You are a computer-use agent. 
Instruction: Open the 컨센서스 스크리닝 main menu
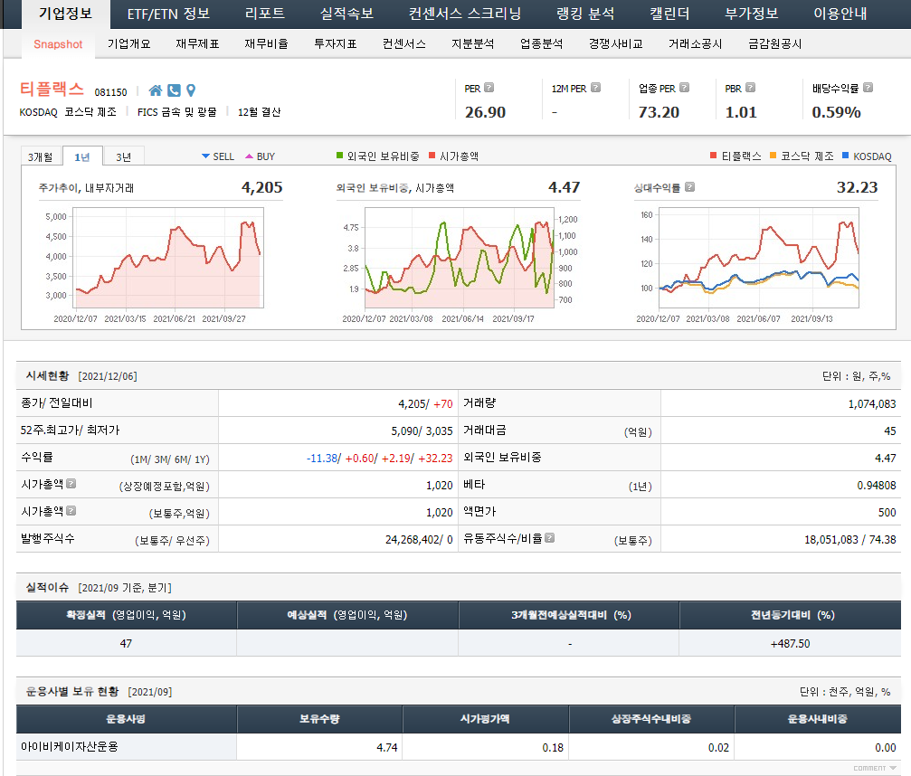click(x=465, y=14)
